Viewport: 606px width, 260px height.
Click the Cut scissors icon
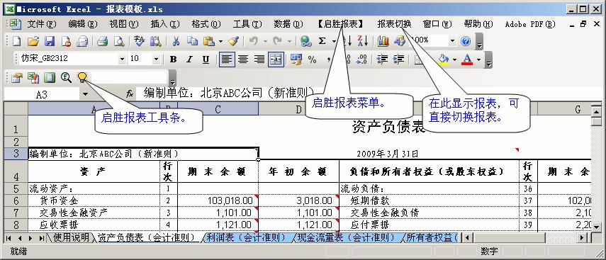(176, 41)
